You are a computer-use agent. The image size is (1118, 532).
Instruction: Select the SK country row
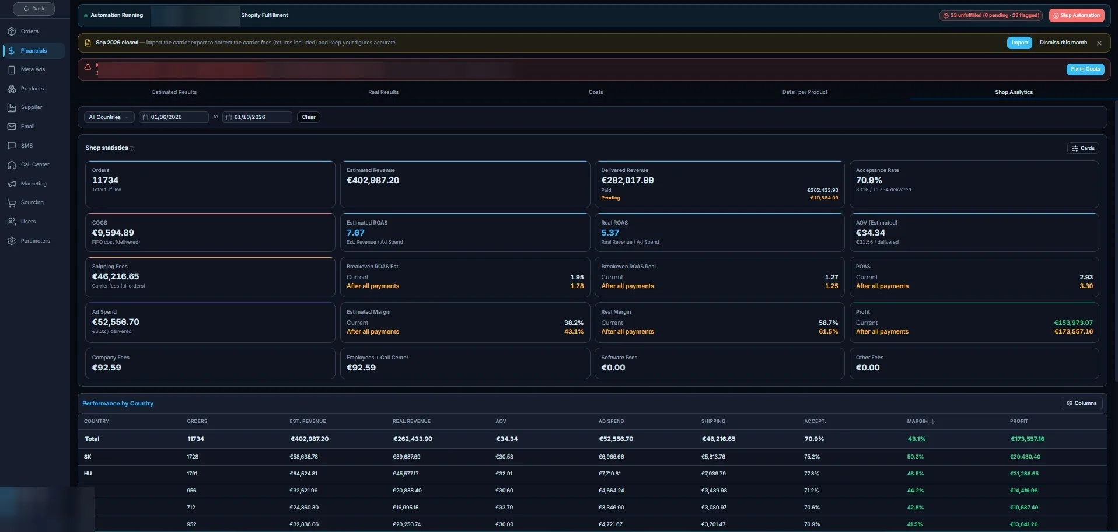click(592, 457)
